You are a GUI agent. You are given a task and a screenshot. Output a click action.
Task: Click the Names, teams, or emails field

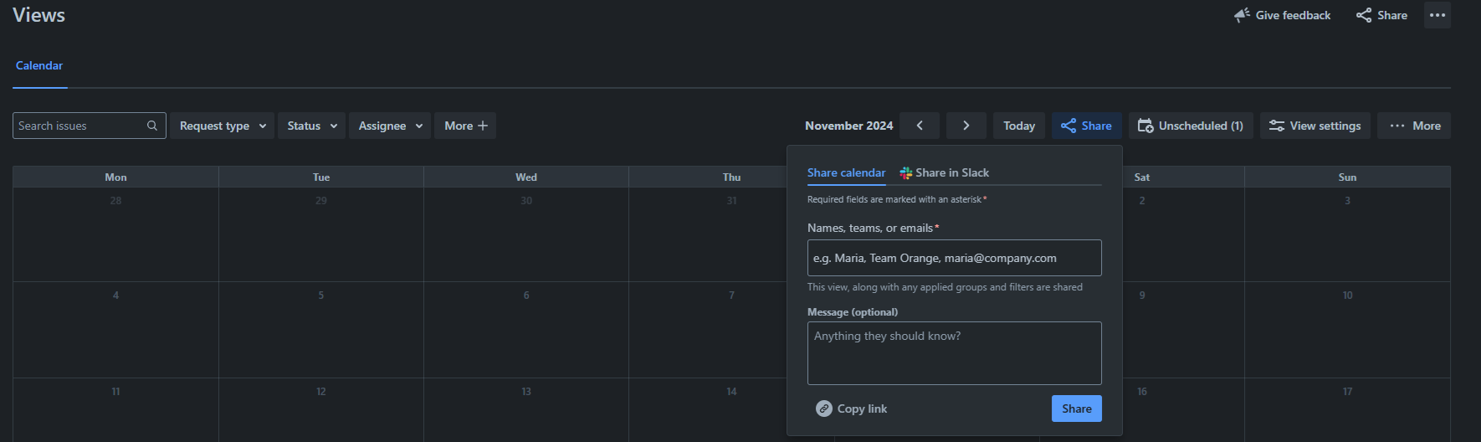[954, 258]
